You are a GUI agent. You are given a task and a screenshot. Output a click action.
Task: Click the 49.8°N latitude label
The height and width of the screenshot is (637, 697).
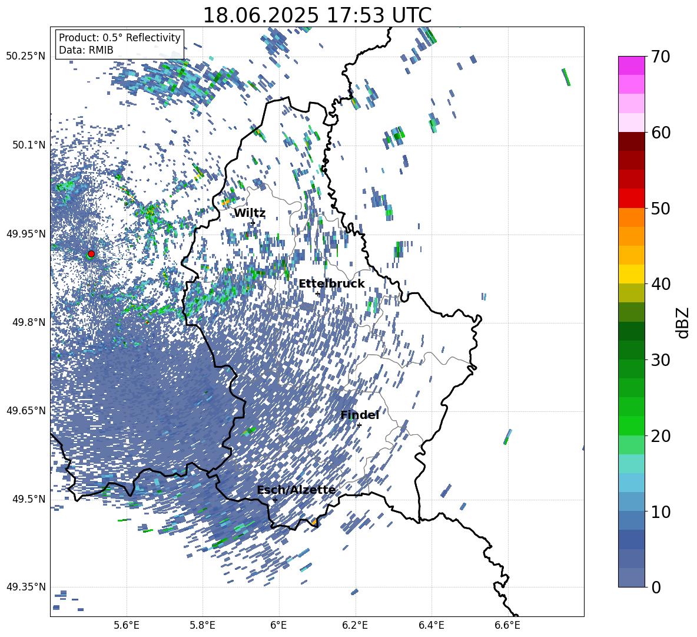29,322
